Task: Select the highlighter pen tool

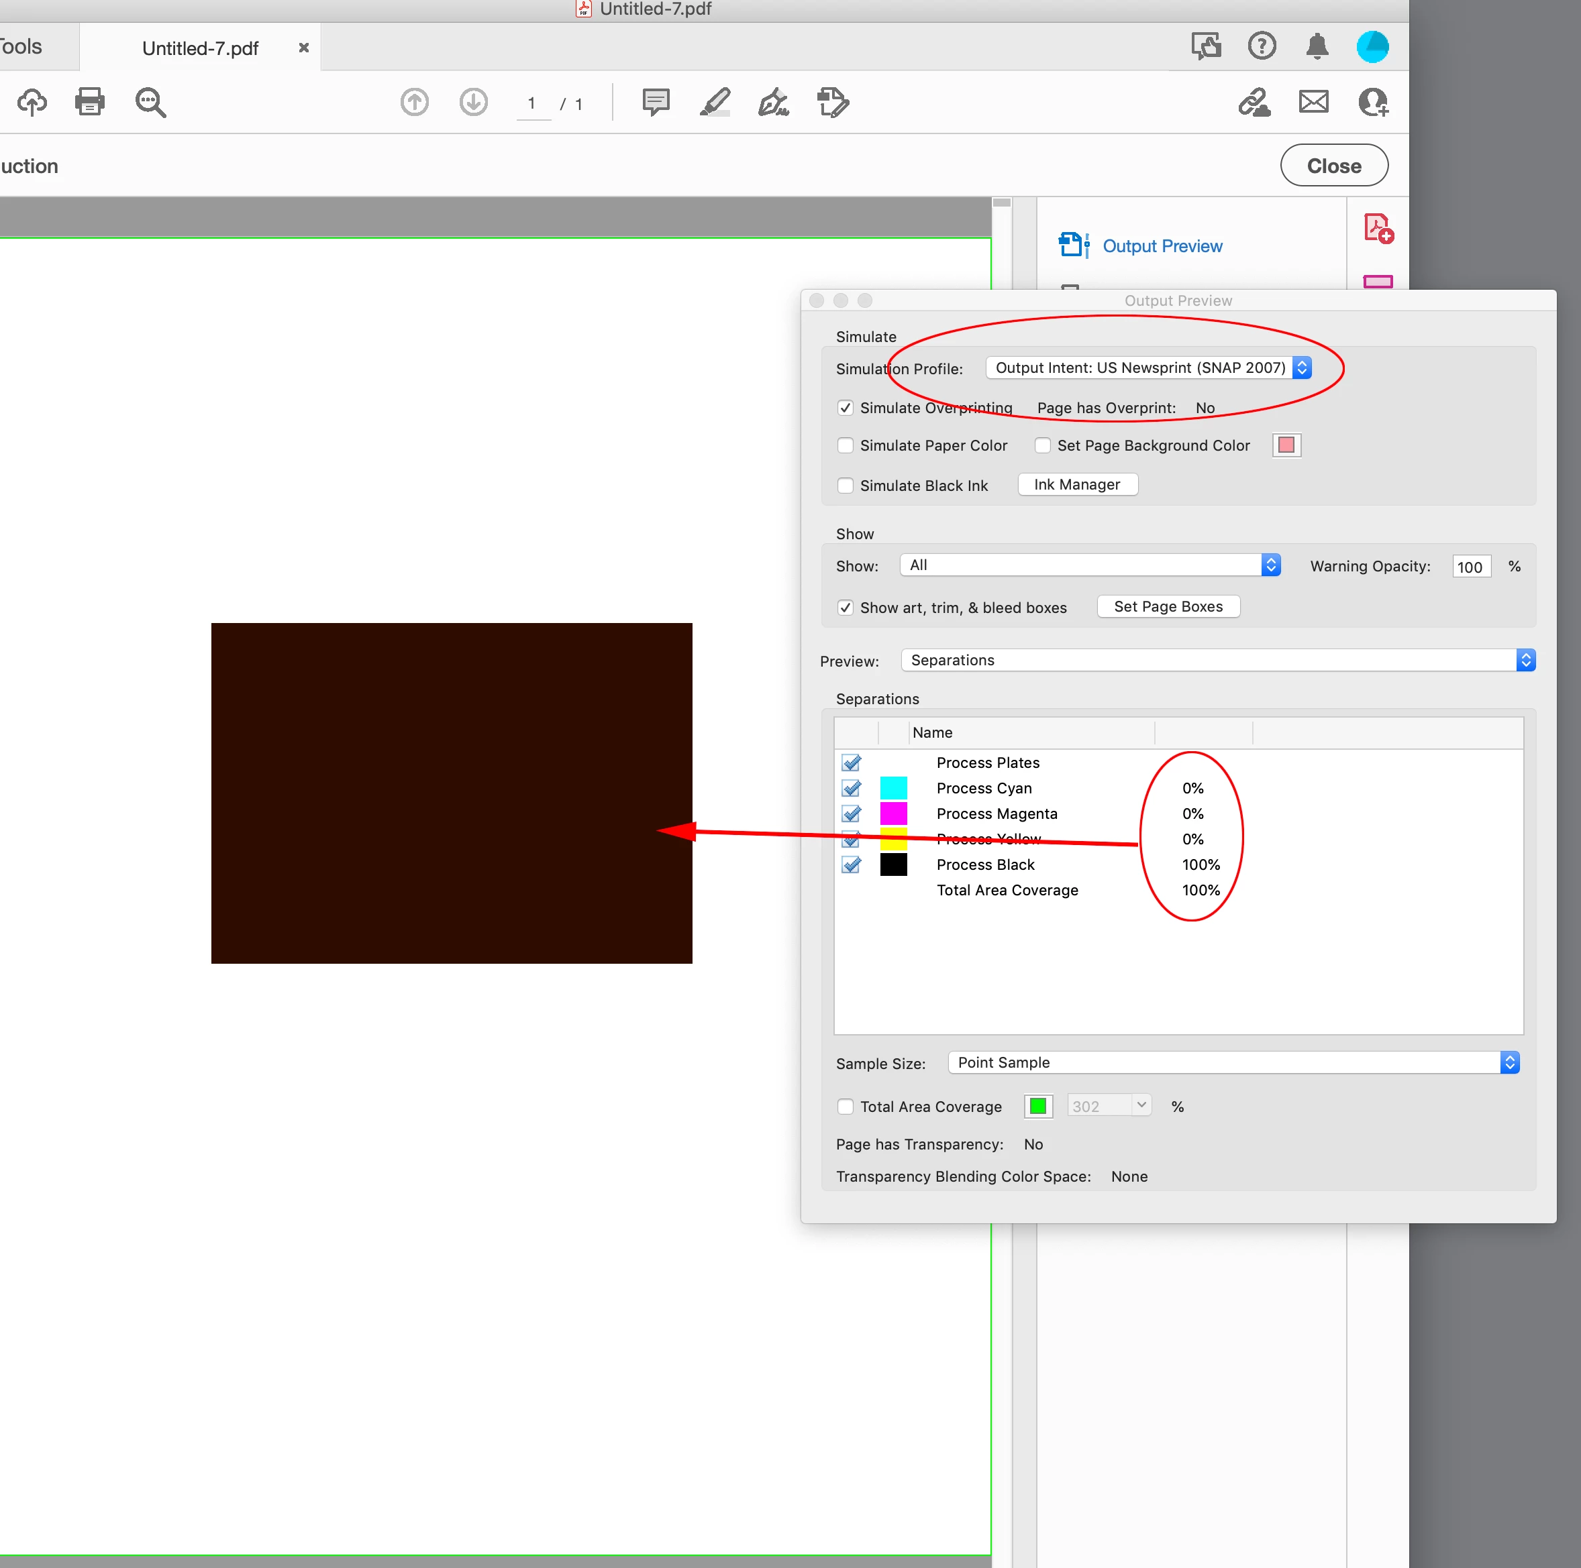Action: pyautogui.click(x=715, y=102)
